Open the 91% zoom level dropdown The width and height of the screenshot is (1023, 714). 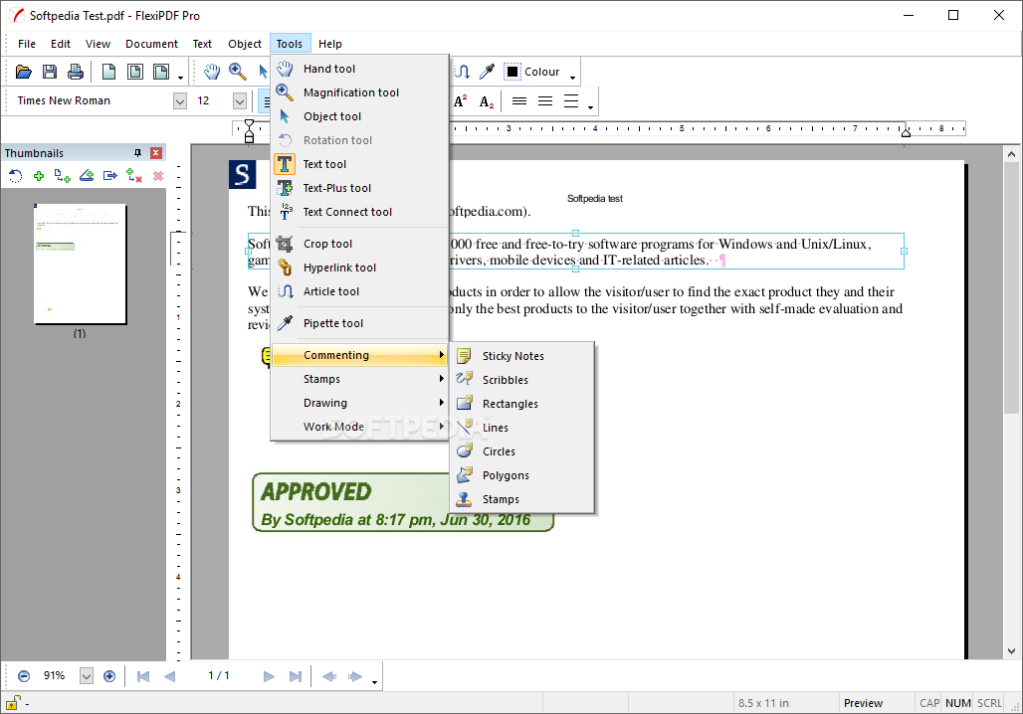click(87, 676)
